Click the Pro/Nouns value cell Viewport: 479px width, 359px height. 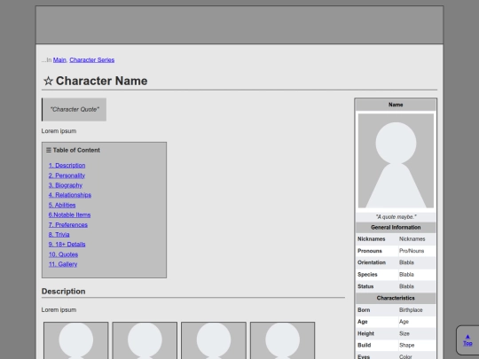(x=412, y=251)
